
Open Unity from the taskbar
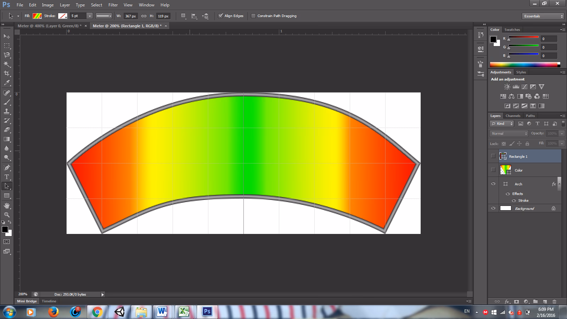pos(119,312)
